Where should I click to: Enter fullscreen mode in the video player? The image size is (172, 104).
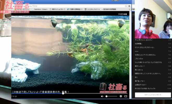coord(126,96)
